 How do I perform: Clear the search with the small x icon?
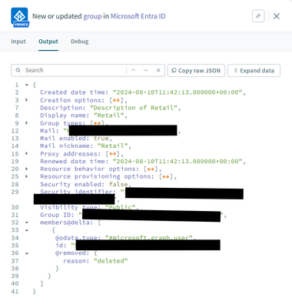(x=158, y=70)
